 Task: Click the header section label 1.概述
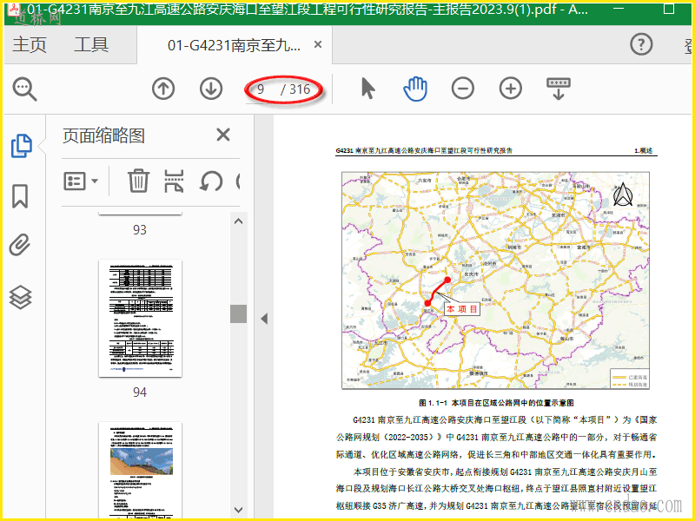coord(644,150)
